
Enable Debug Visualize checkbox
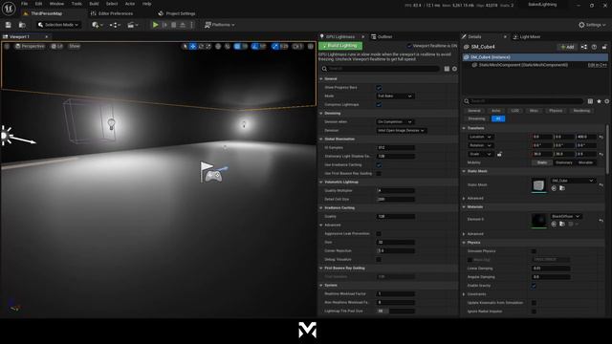[379, 259]
